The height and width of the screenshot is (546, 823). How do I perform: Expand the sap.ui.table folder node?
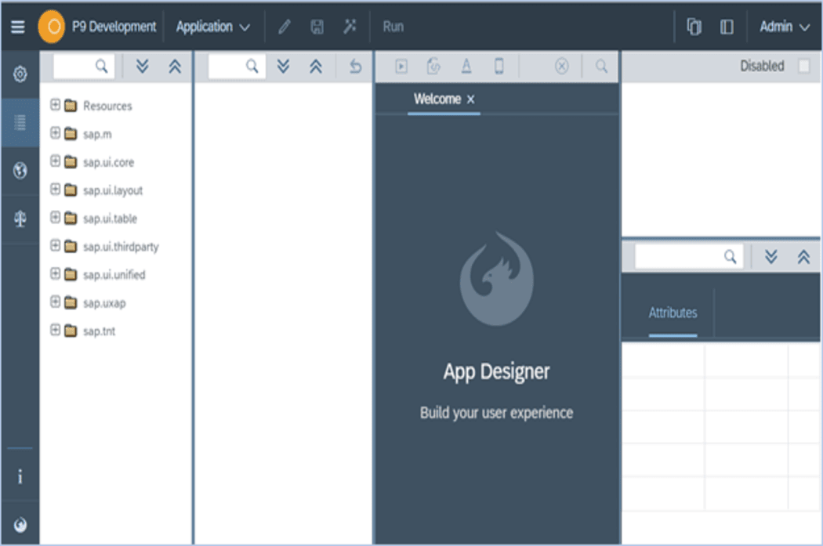point(55,217)
